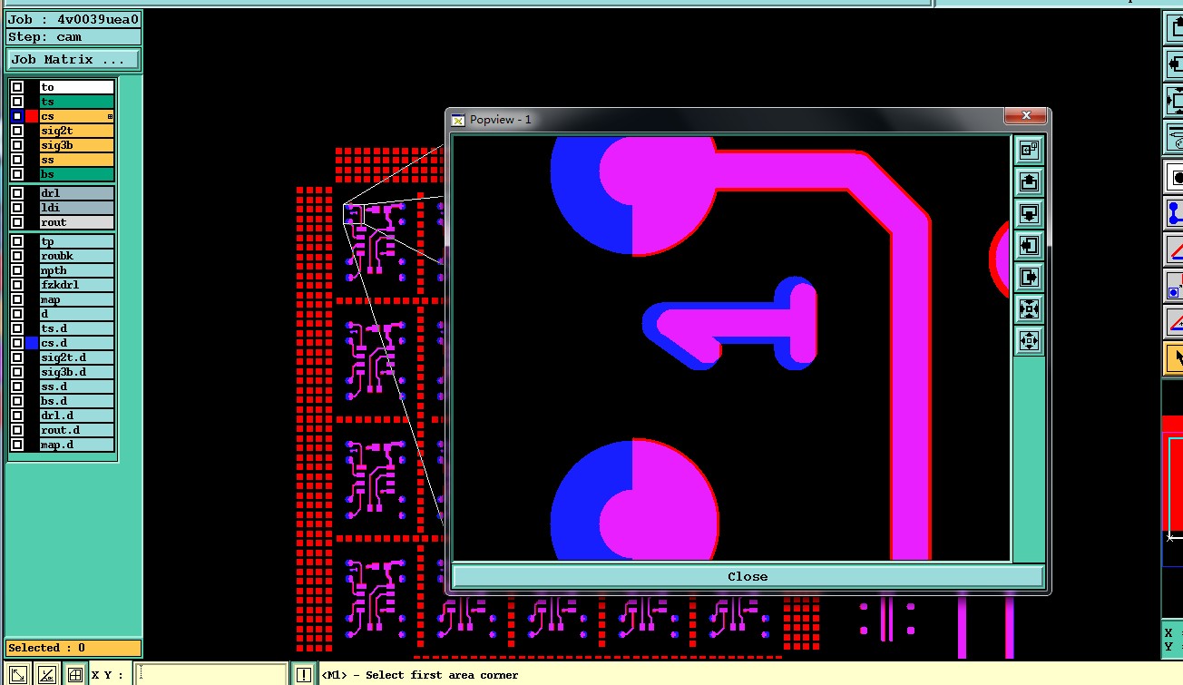
Task: Toggle checkbox for layer ss
Action: 17,160
